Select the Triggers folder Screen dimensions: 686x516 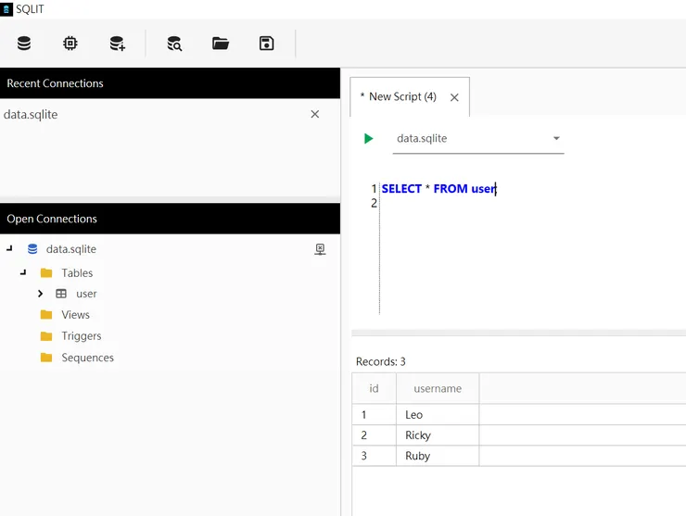(82, 336)
